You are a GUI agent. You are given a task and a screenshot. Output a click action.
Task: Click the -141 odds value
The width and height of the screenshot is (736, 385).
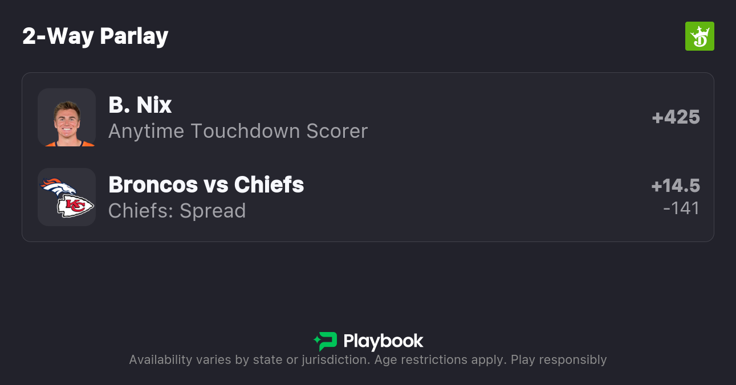tap(681, 208)
